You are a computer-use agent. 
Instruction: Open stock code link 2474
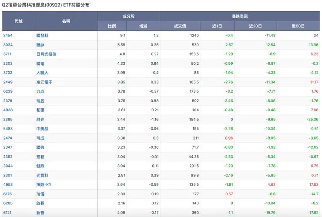point(7,138)
